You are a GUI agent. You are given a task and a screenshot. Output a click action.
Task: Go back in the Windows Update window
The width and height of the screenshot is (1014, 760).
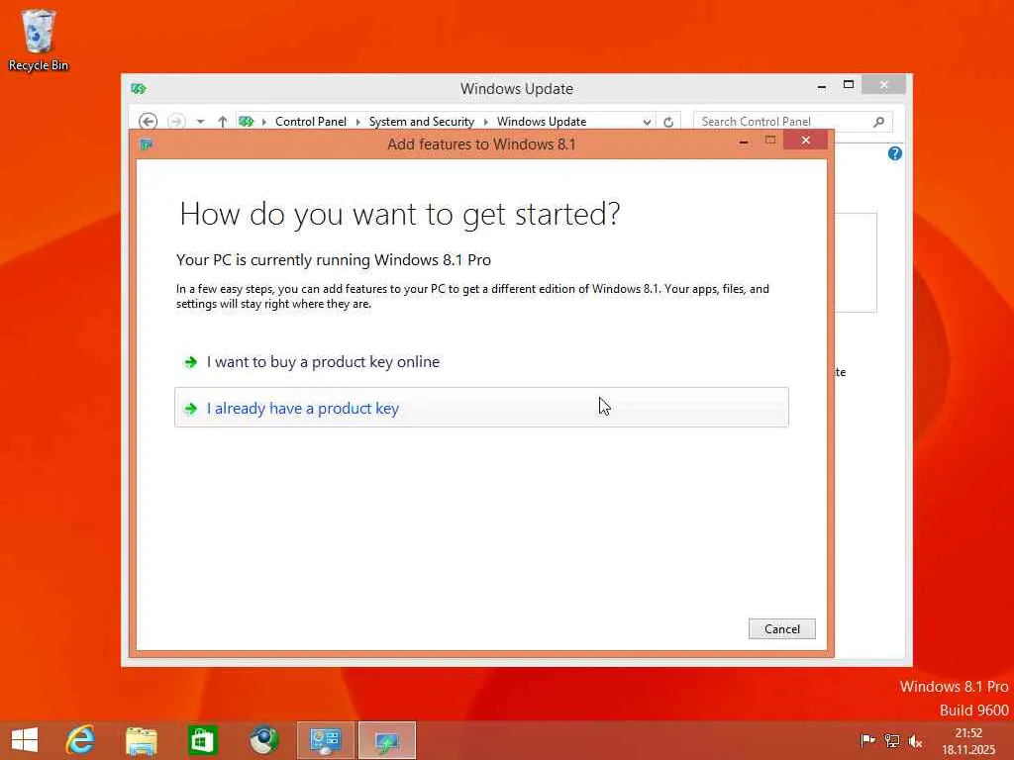tap(149, 122)
